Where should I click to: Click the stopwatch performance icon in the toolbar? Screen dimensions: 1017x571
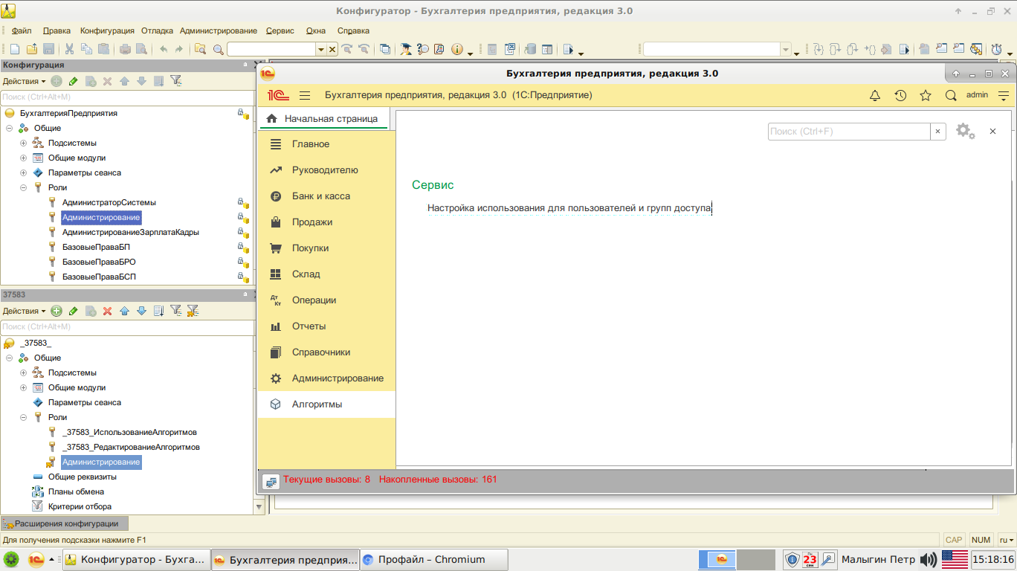click(x=996, y=49)
